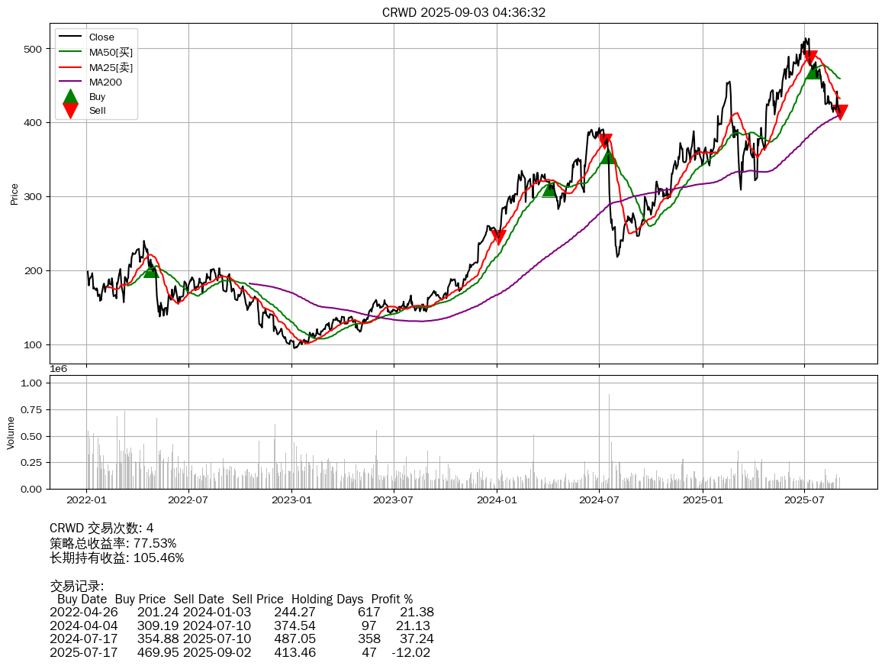Click the red Sell marker at chart's right end
Viewport: 885px width, 666px height.
point(840,112)
